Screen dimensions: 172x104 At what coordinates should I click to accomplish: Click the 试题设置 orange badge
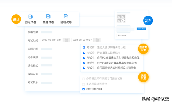tap(143, 77)
